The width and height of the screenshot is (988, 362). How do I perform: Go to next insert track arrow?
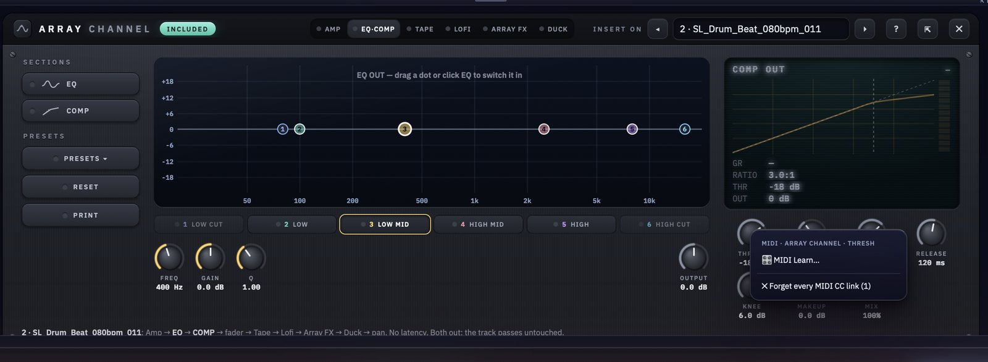[x=865, y=29]
